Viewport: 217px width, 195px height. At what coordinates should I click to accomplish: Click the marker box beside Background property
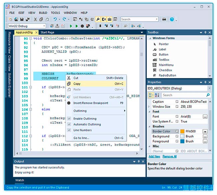(177, 136)
